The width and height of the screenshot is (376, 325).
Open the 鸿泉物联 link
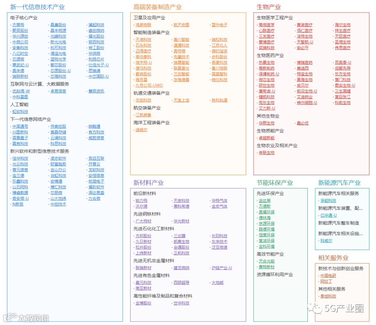tap(143, 25)
